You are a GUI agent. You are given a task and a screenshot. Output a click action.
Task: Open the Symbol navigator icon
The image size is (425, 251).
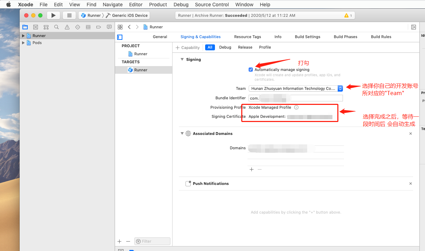(x=46, y=27)
